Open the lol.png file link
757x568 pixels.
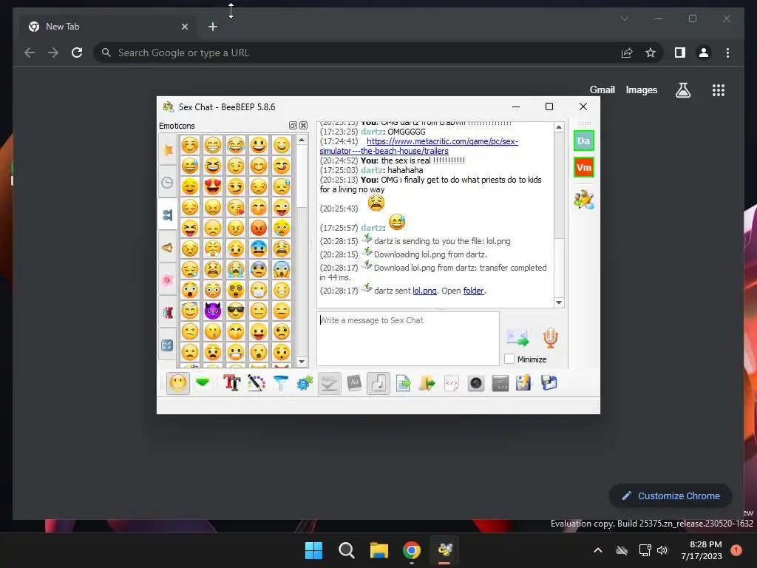coord(424,291)
